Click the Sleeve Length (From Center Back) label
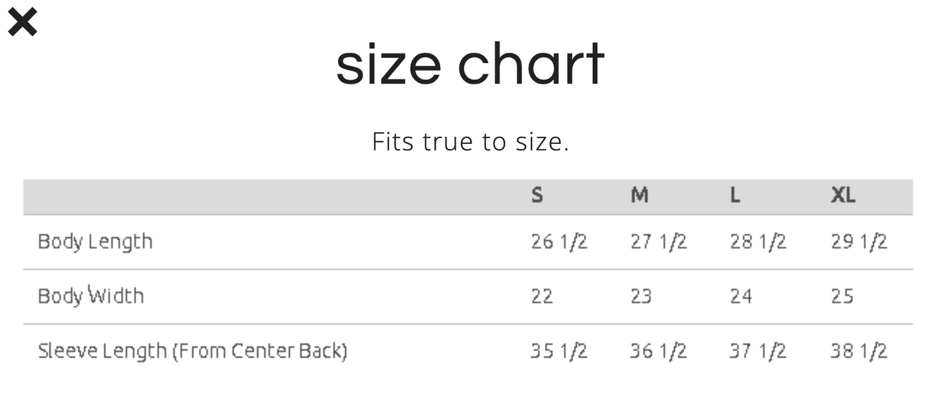 pos(192,351)
